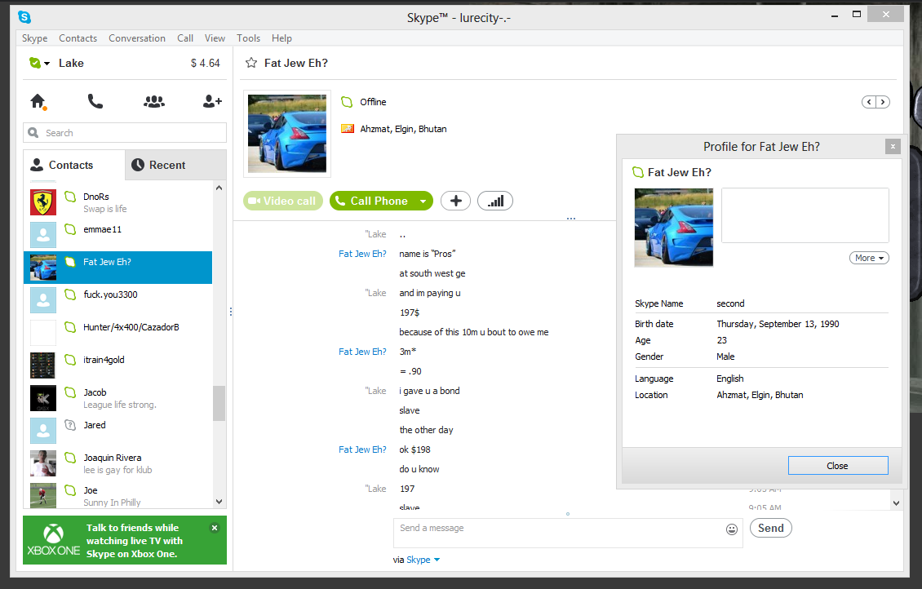The image size is (922, 589).
Task: Click the mood message box in profile
Action: coord(805,215)
